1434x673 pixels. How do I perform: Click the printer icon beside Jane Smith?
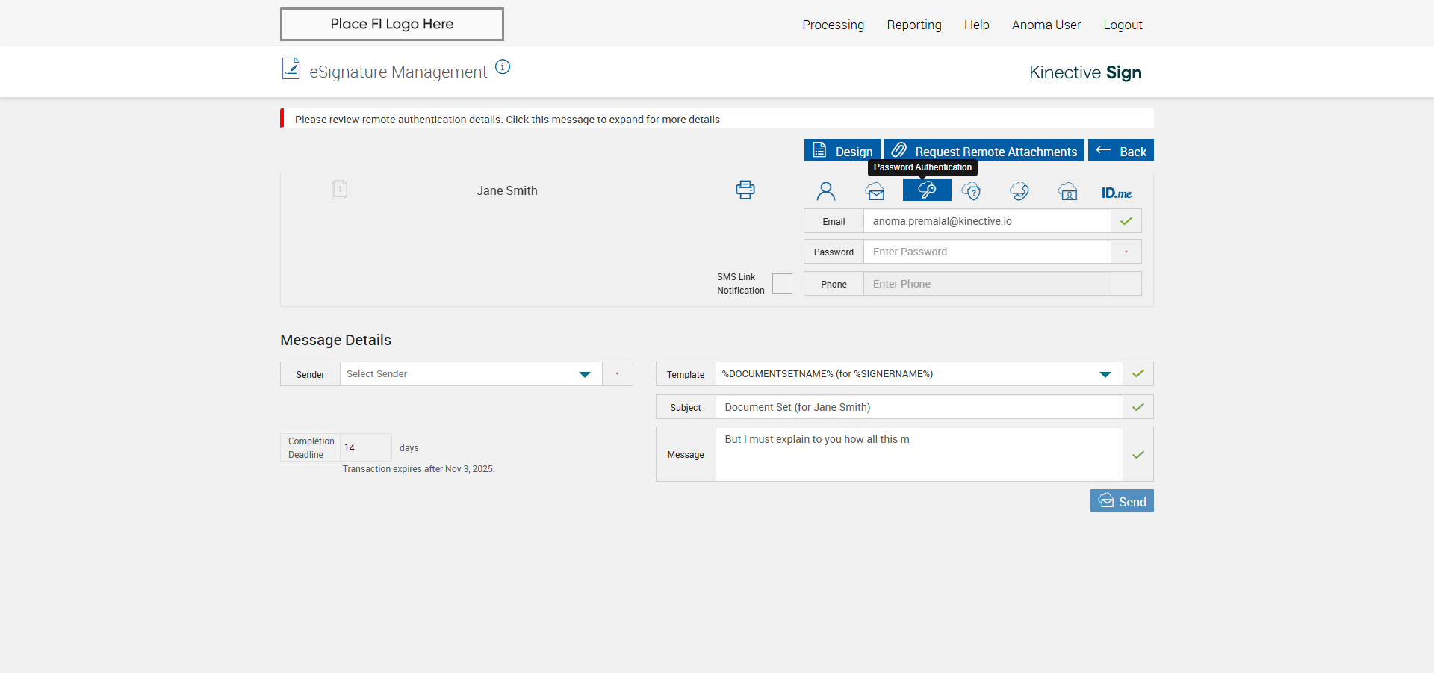(x=745, y=190)
